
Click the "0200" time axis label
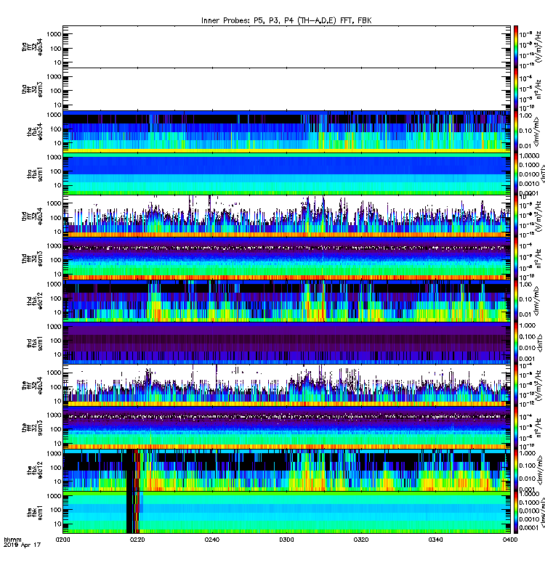click(62, 540)
